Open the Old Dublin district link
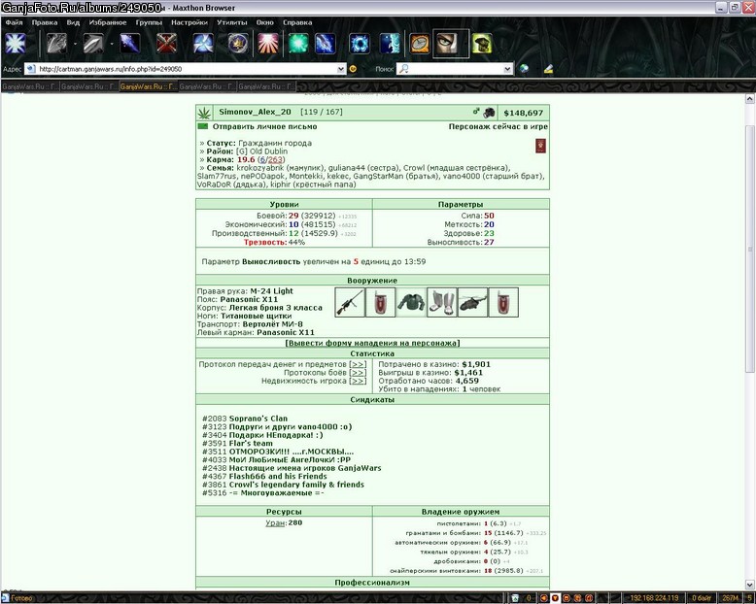Viewport: 756px width, 604px height. coord(268,151)
